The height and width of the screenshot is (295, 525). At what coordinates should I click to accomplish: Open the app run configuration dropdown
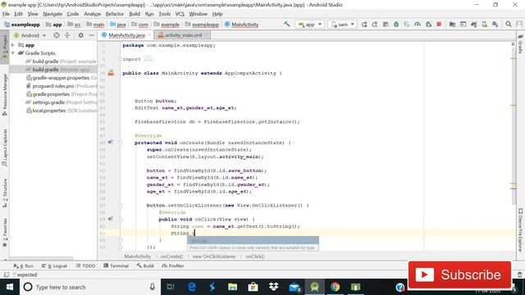(x=309, y=25)
